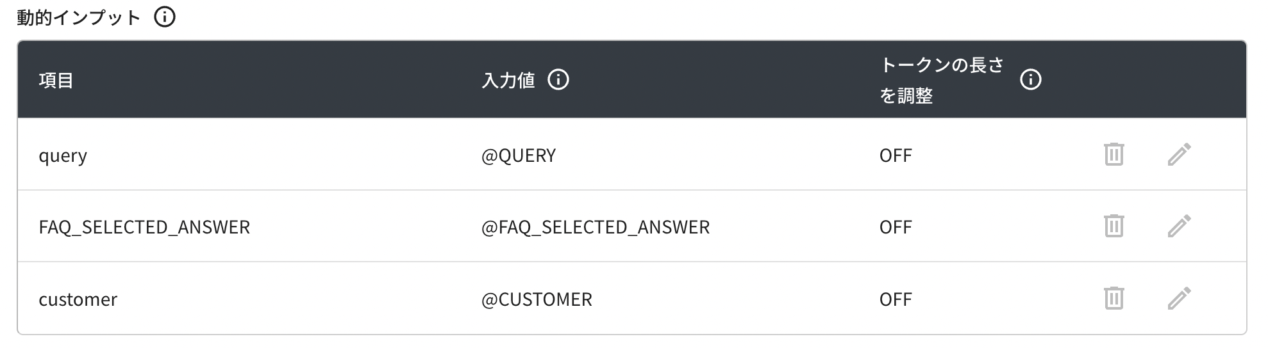Edit the customer row
Image resolution: width=1268 pixels, height=348 pixels.
pos(1179,298)
